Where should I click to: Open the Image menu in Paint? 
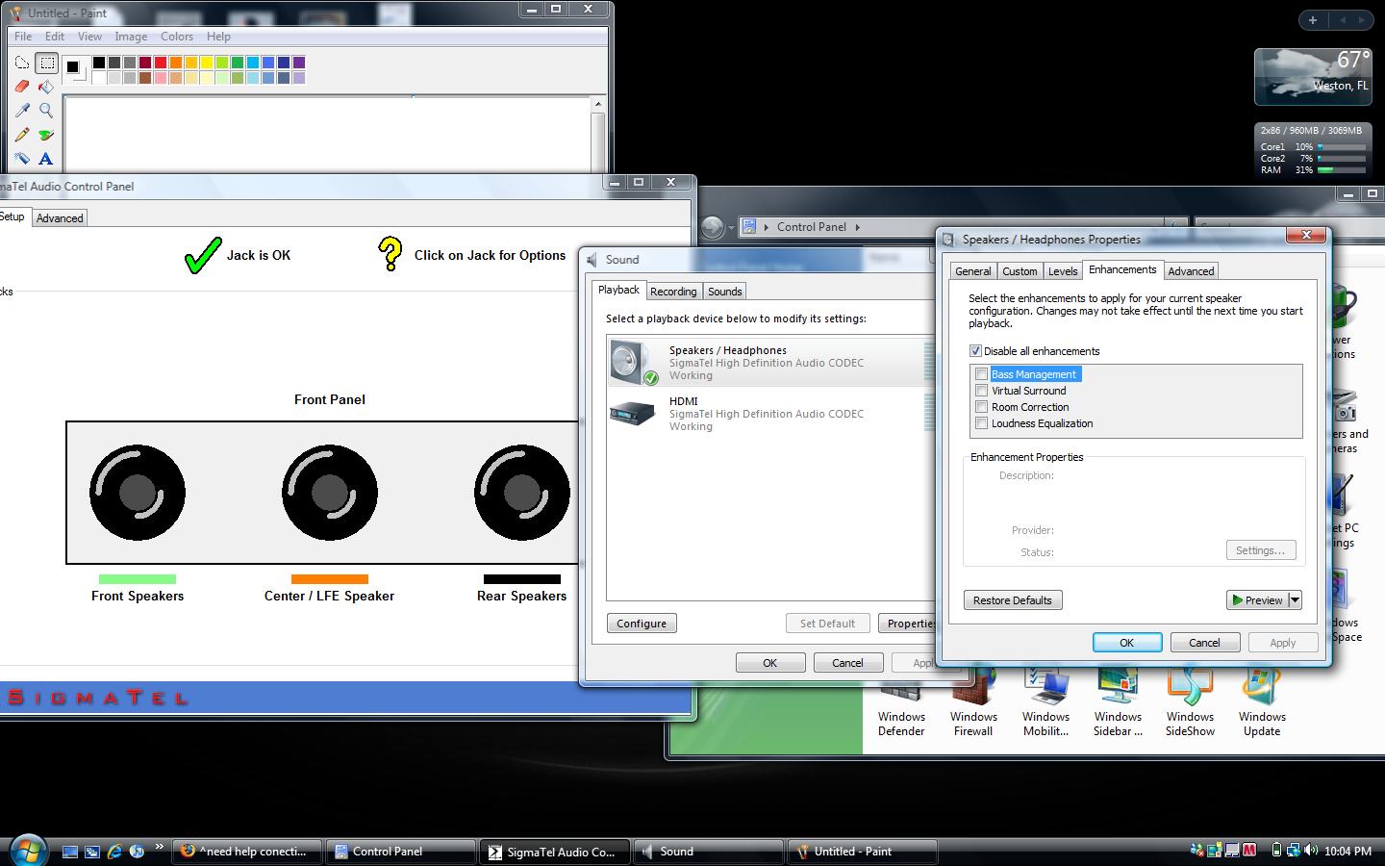click(131, 37)
